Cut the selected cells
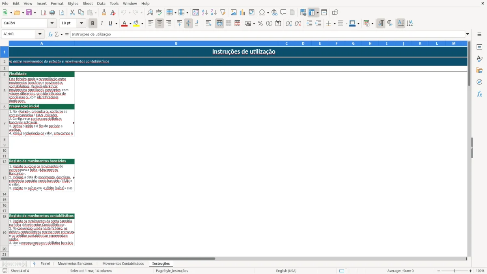The width and height of the screenshot is (487, 274). 72,13
